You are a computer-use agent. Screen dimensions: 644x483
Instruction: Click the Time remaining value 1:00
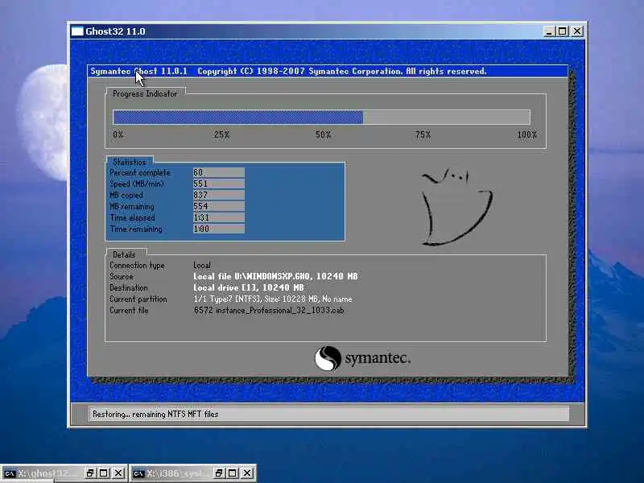click(218, 229)
